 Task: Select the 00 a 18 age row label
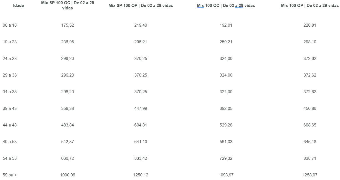tap(10, 25)
